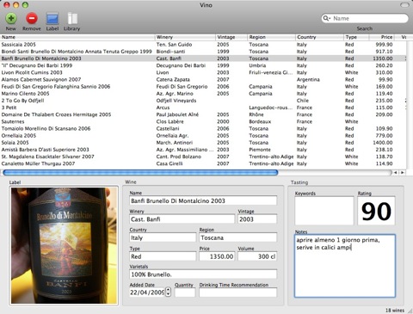
Task: Click the Casa Girelli winery cell
Action: click(x=170, y=163)
